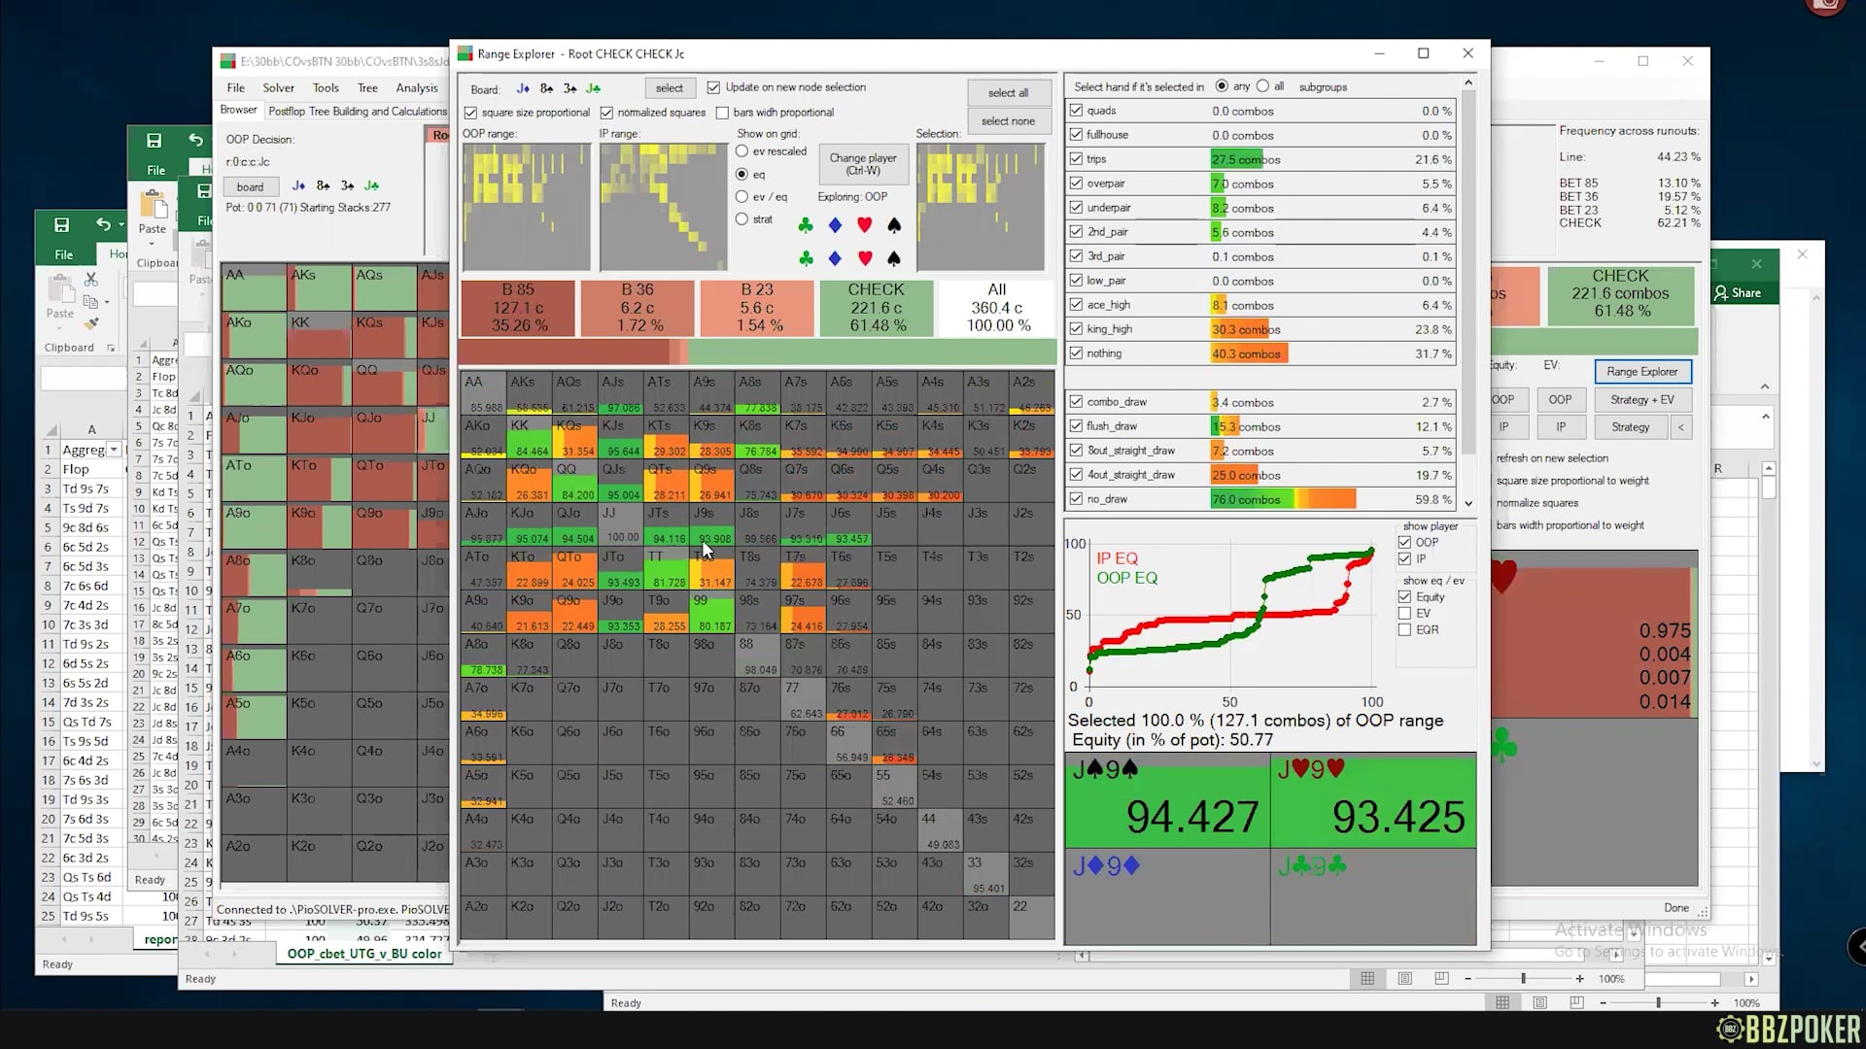The height and width of the screenshot is (1049, 1866).
Task: Click the top-row blue diamond suit icon
Action: tap(835, 225)
